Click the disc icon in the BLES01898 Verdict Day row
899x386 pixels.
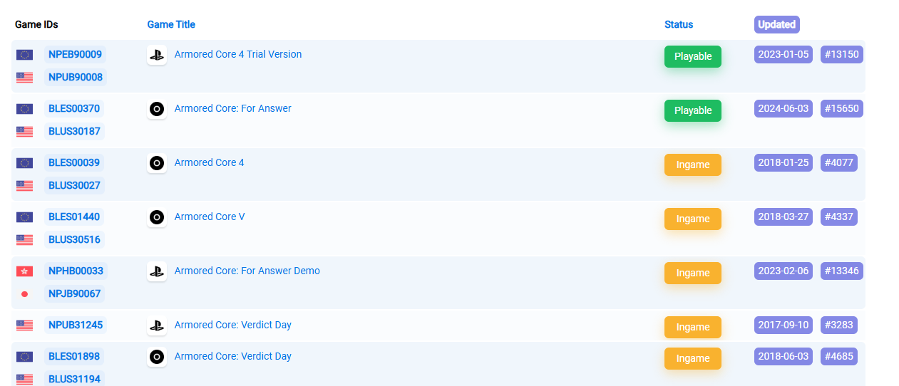coord(157,357)
